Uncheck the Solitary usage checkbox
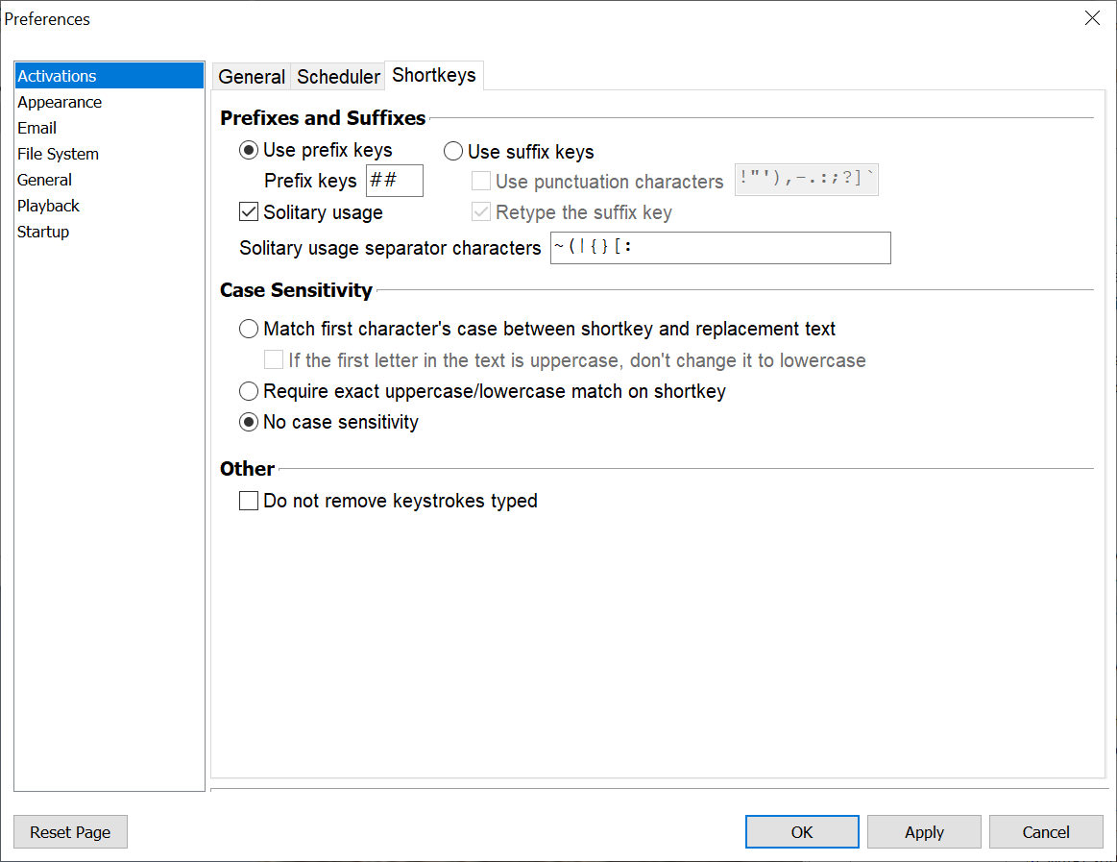This screenshot has width=1117, height=862. point(249,212)
